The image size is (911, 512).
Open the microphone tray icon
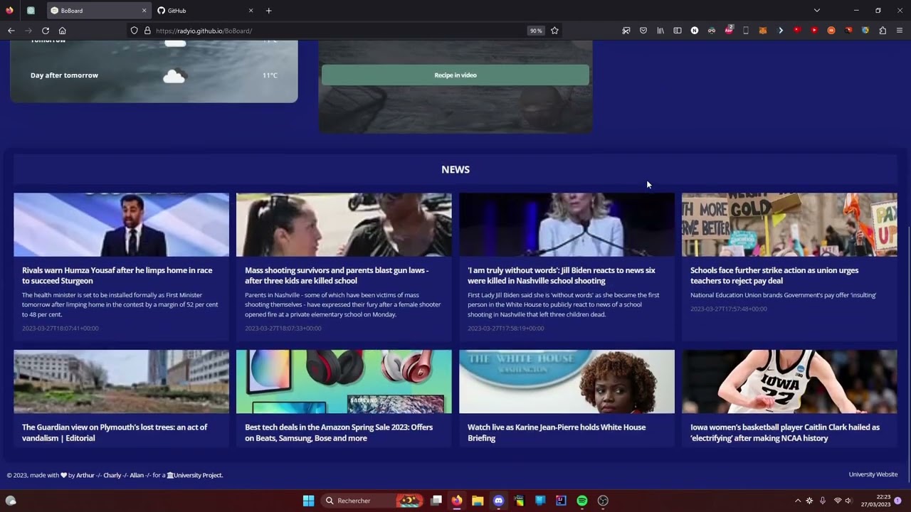click(823, 501)
